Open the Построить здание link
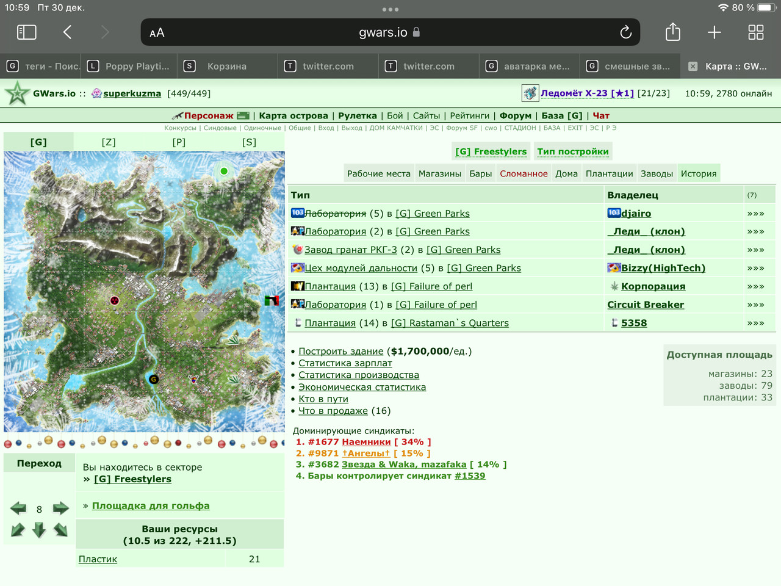 pyautogui.click(x=340, y=351)
